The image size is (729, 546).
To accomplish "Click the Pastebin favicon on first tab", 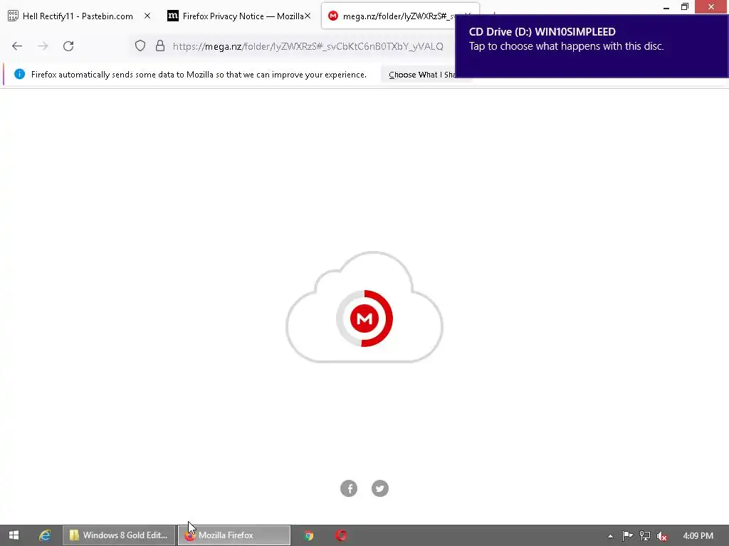I will (x=13, y=16).
